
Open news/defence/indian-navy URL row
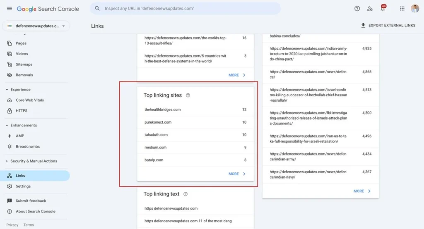320,174
